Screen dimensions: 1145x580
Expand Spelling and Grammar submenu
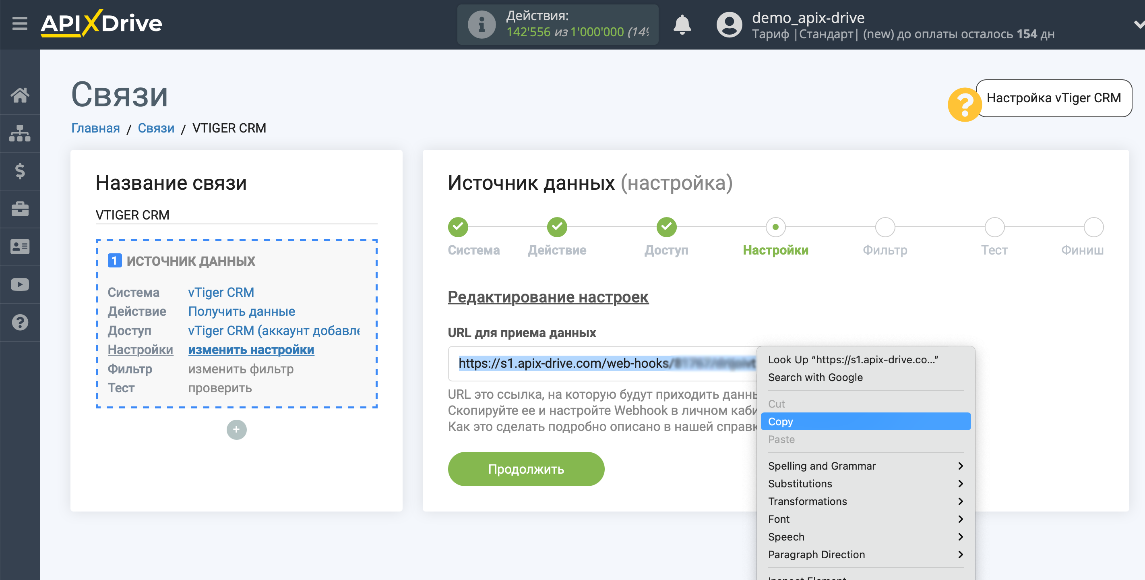pos(866,466)
